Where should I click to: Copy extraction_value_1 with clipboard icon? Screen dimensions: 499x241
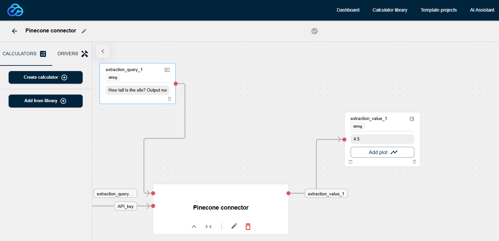coord(351,162)
